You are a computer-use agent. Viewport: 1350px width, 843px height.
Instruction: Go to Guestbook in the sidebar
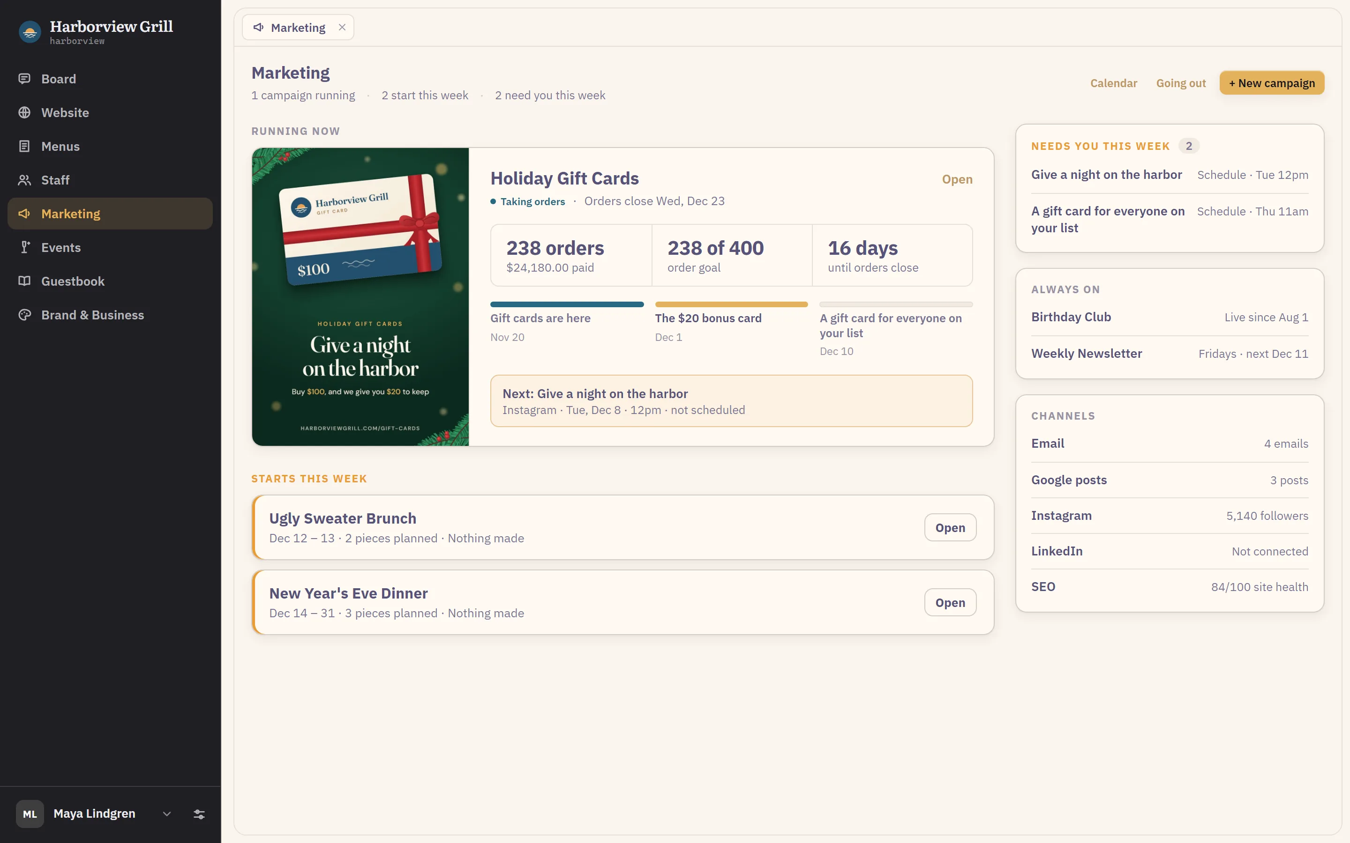point(110,281)
